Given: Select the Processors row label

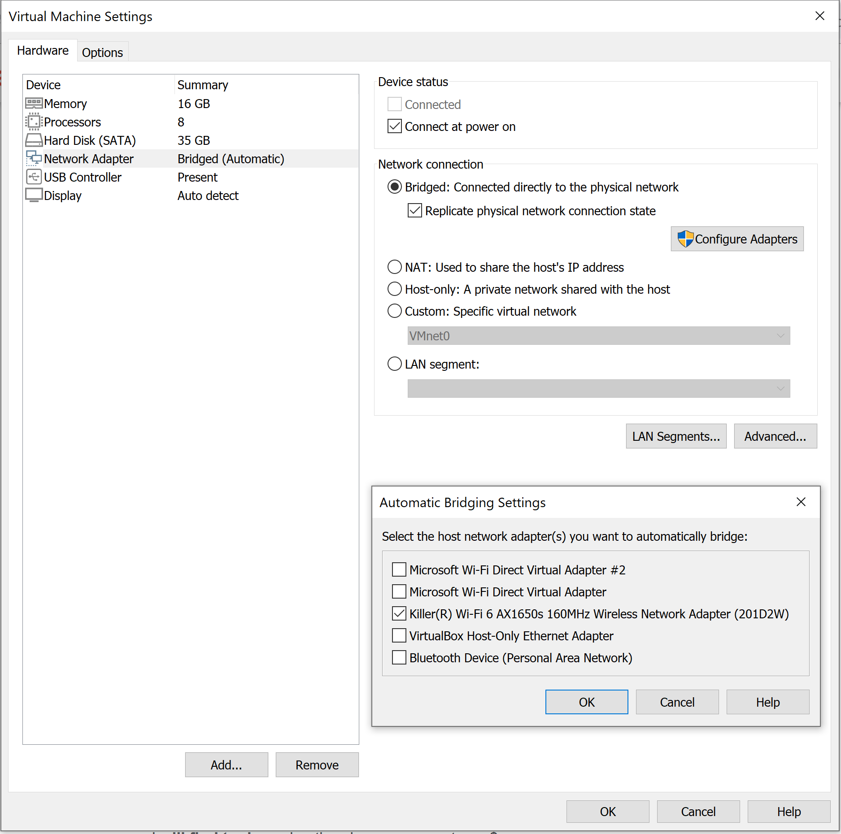Looking at the screenshot, I should coord(73,122).
